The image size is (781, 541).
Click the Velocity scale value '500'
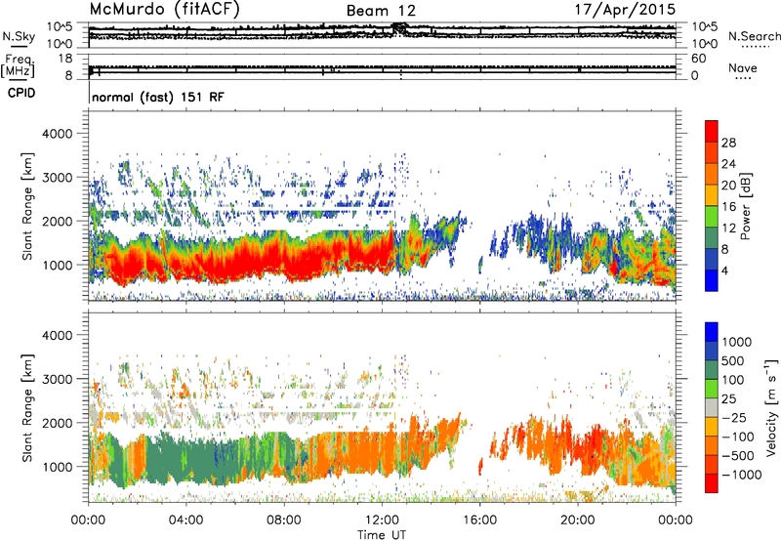[733, 360]
